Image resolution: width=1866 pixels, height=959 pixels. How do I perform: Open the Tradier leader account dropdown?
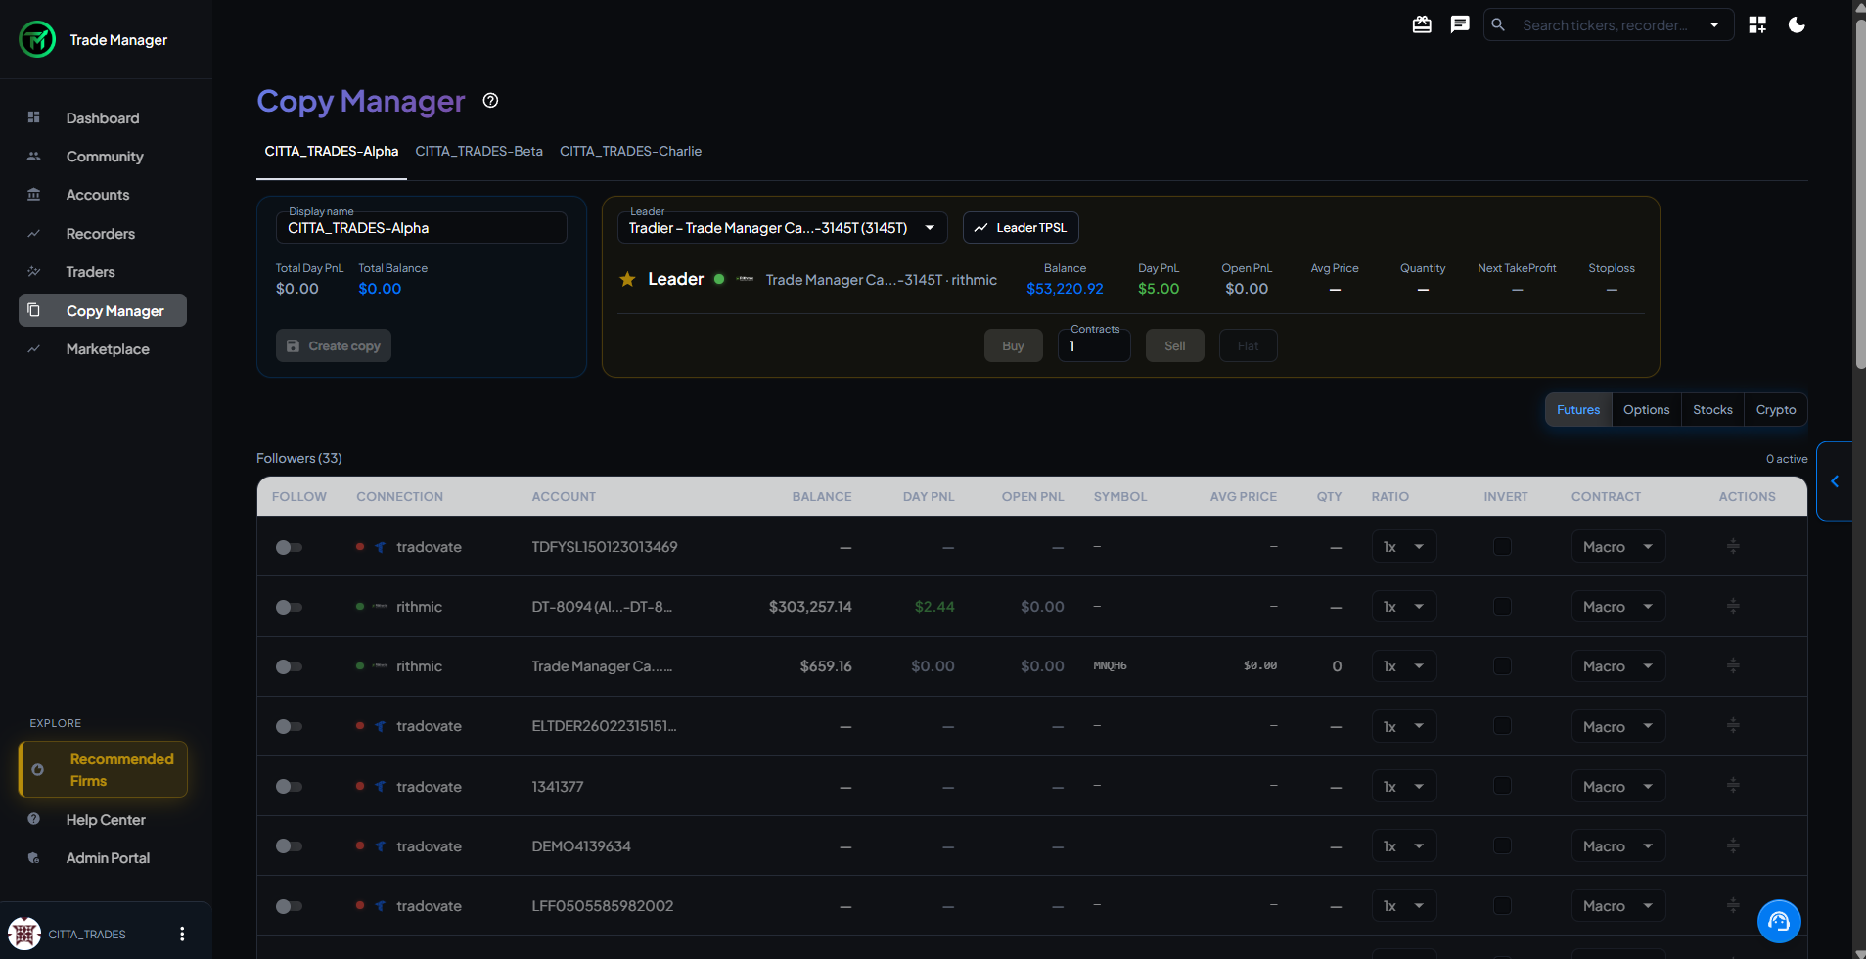(780, 227)
